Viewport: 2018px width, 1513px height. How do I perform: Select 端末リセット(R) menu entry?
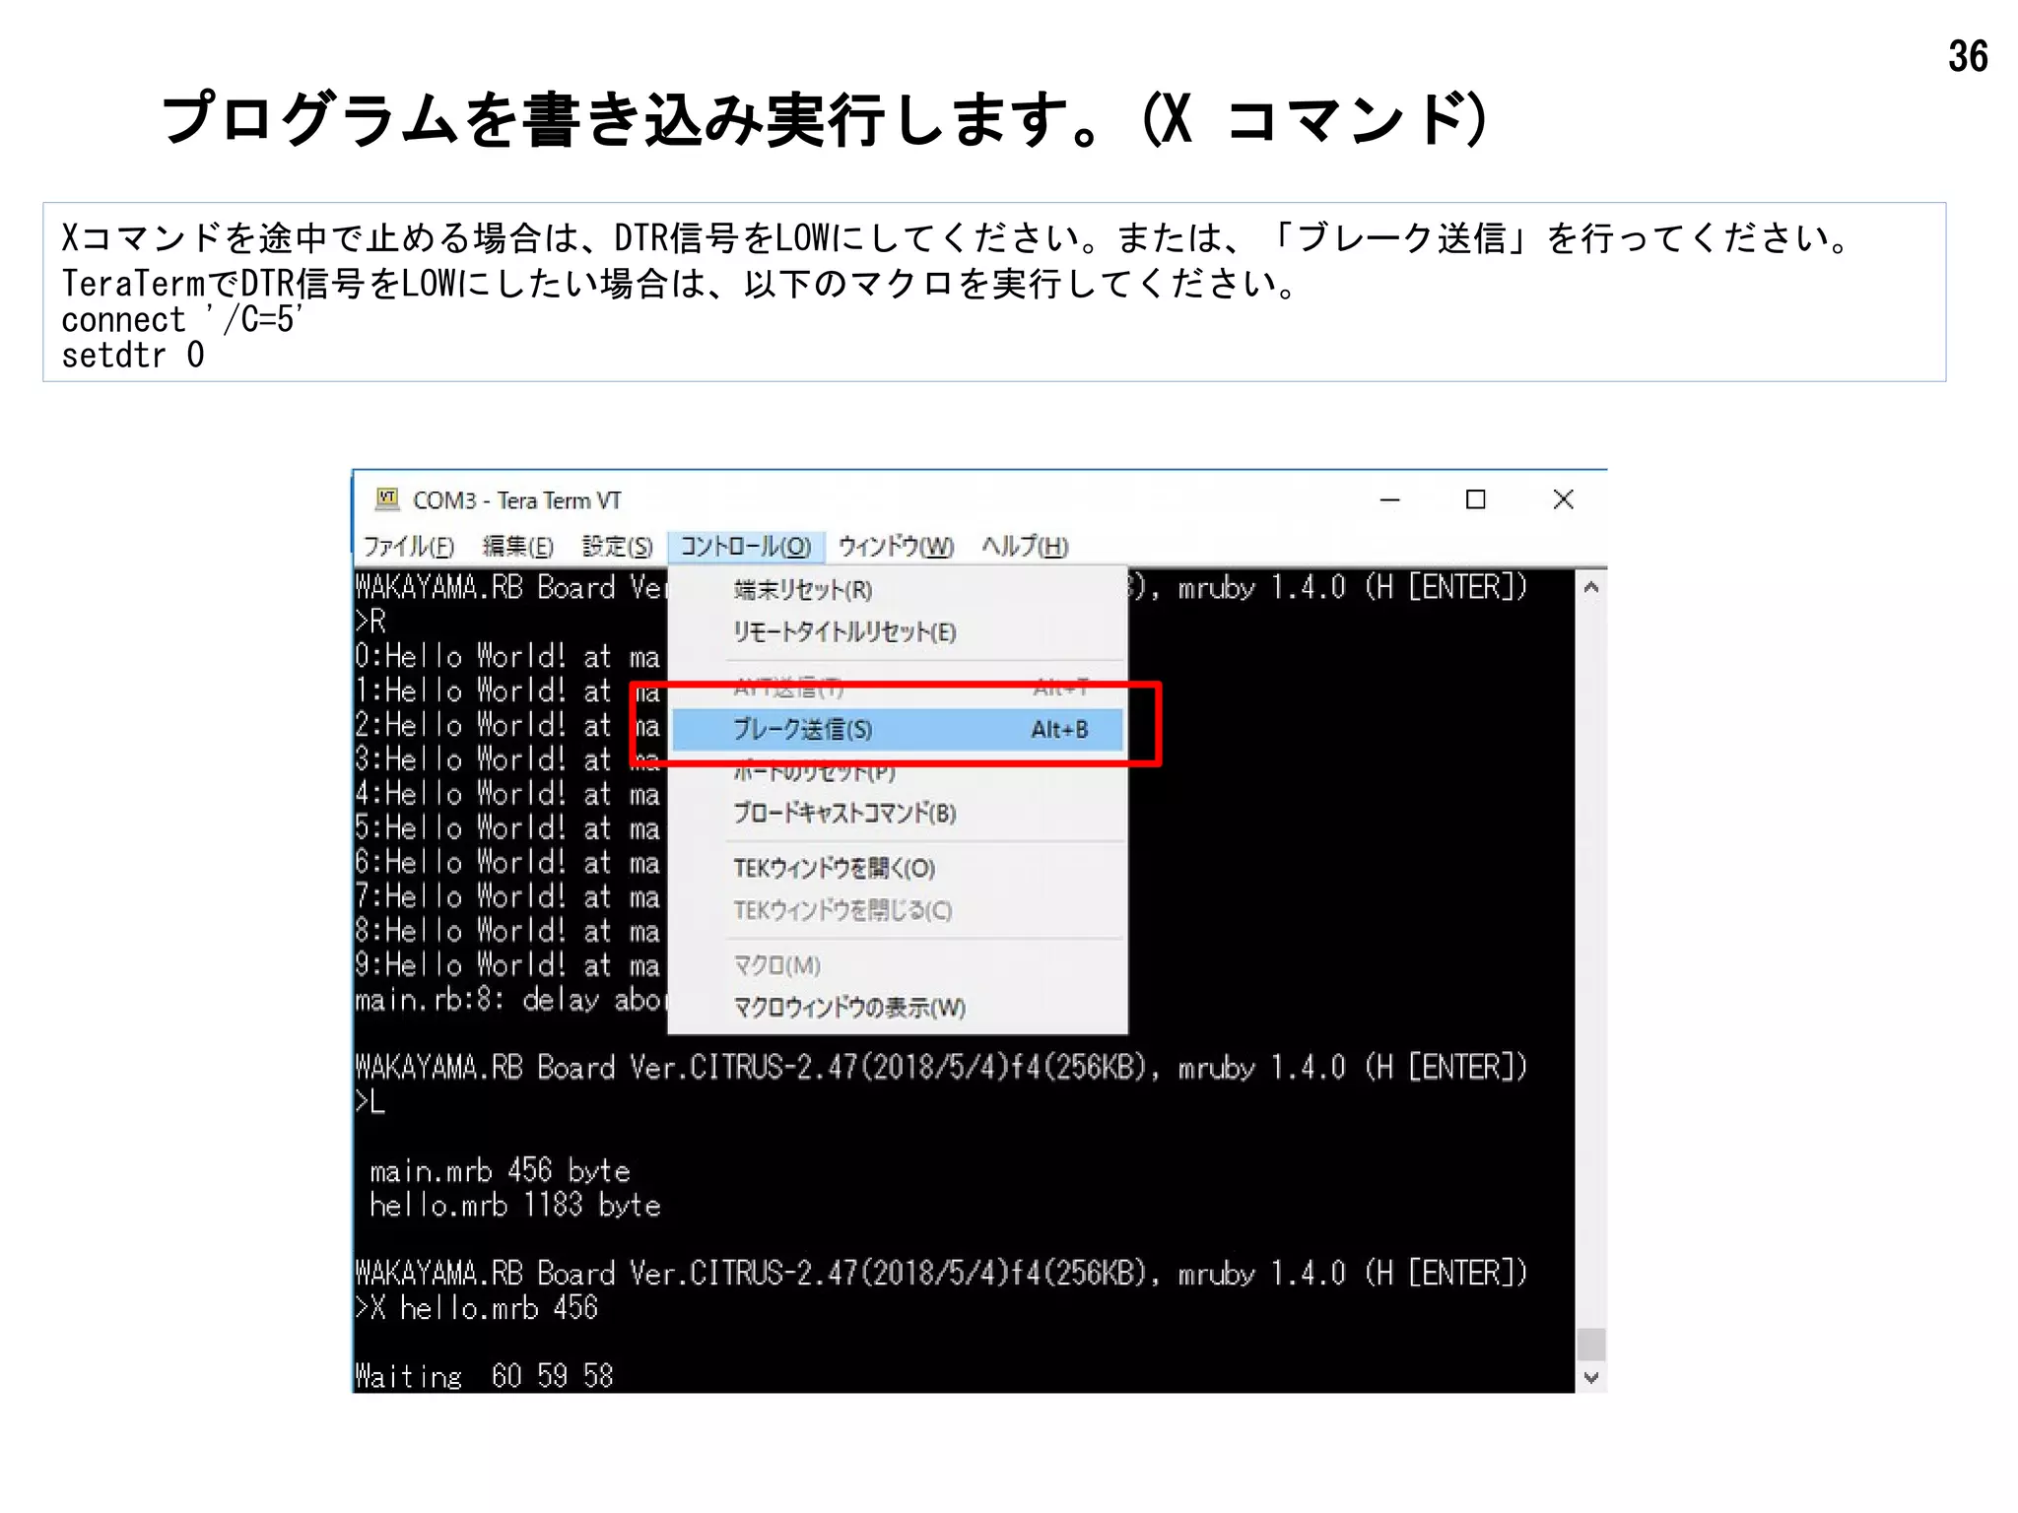click(898, 590)
